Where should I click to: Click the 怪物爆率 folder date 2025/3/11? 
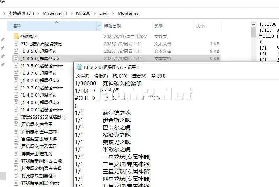click(x=125, y=36)
